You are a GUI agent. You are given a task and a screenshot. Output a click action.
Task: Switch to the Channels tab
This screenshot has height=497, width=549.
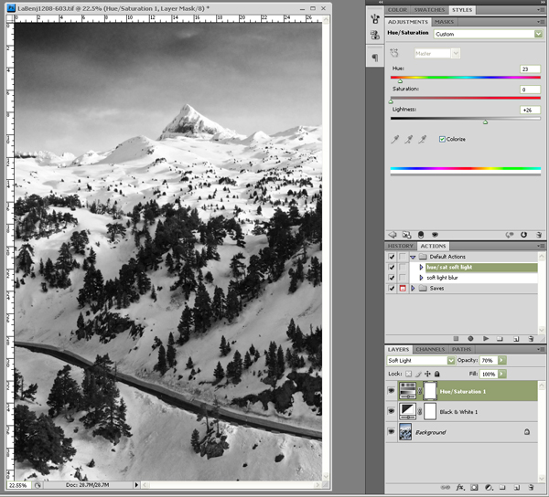(430, 349)
